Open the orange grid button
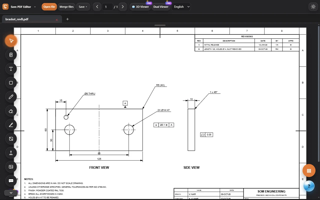 tap(309, 170)
